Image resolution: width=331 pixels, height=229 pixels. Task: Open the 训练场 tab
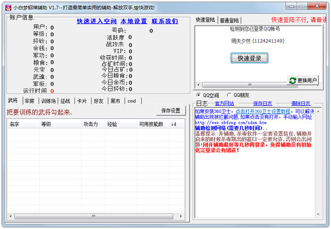(x=49, y=101)
